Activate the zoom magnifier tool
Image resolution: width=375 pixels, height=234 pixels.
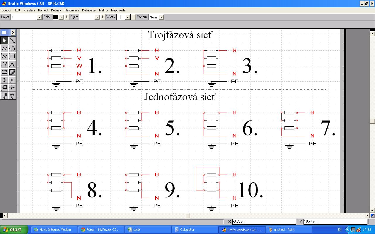coord(12,40)
